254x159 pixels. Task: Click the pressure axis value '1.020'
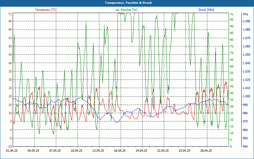[x=247, y=80]
